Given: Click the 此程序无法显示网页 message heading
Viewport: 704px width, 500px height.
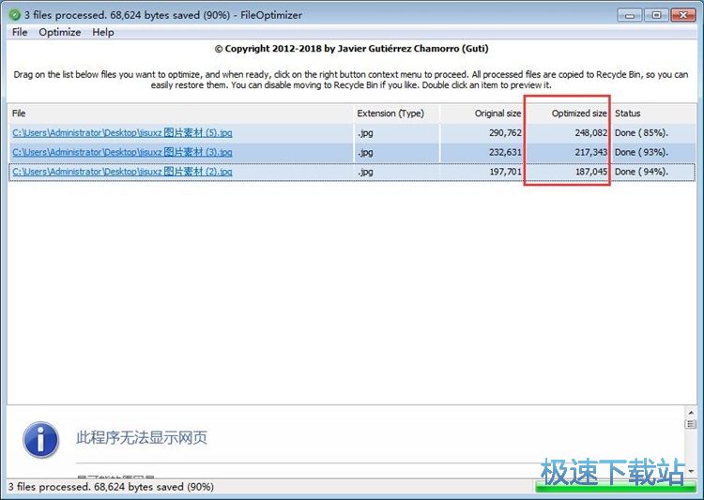Looking at the screenshot, I should tap(142, 437).
